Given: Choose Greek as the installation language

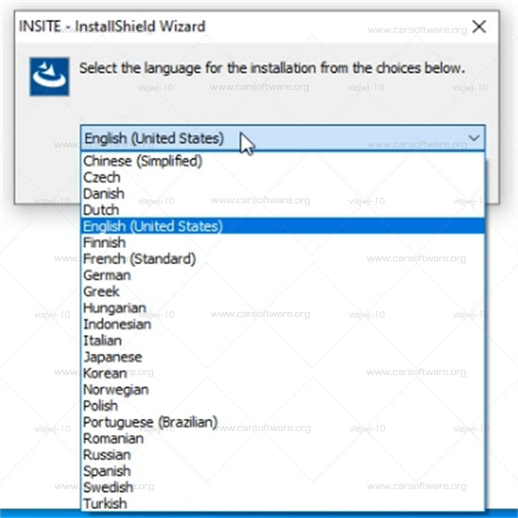Looking at the screenshot, I should coord(283,291).
